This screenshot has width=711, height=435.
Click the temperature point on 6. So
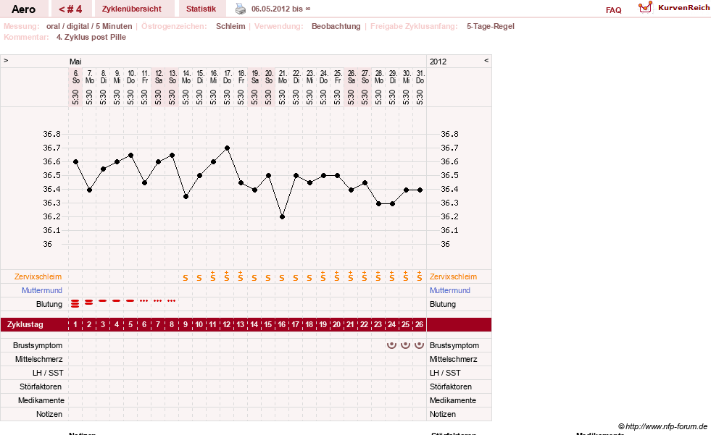[75, 161]
